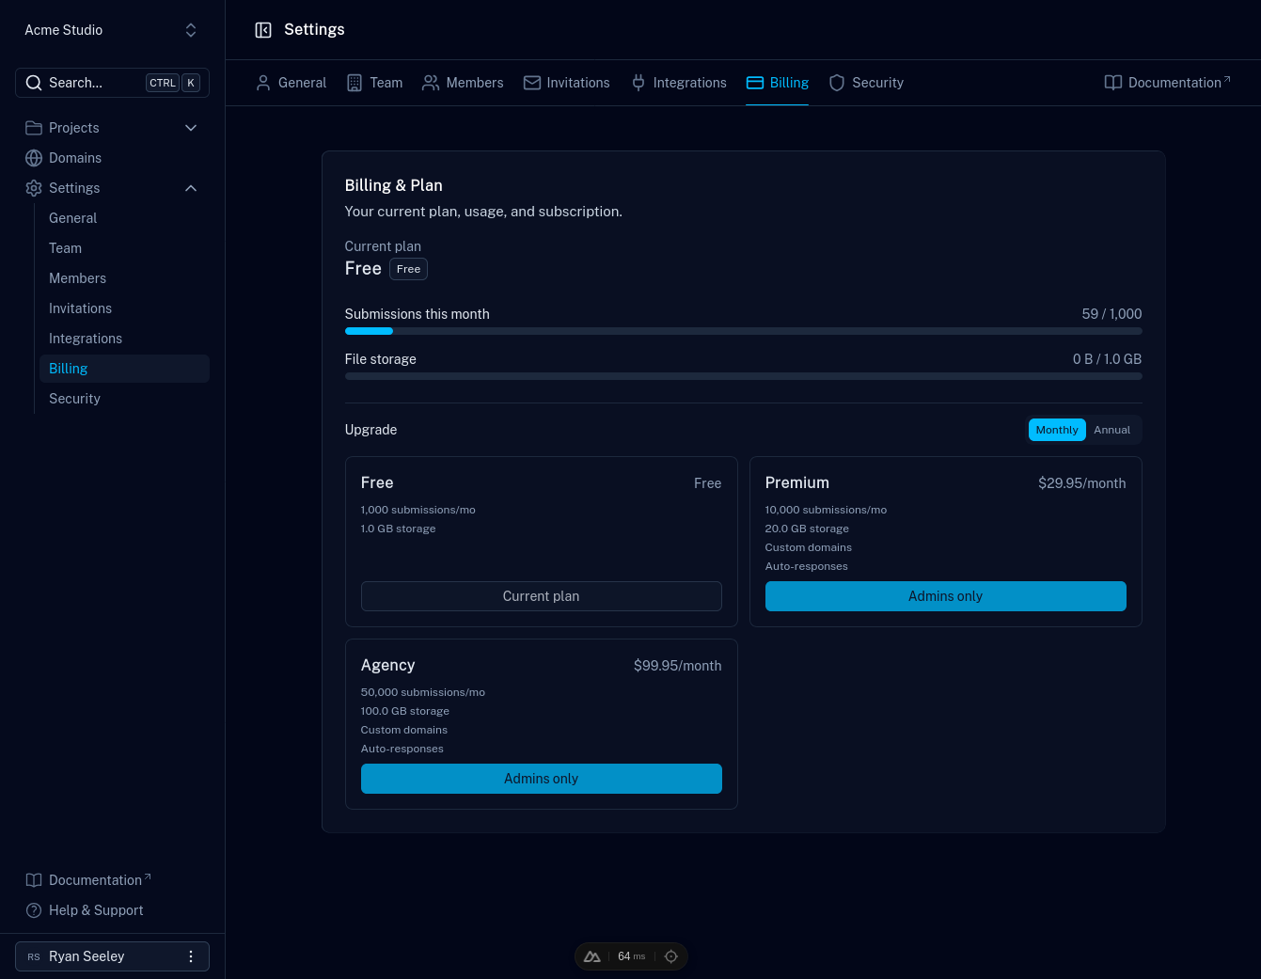Click Admins only on Premium plan

pos(945,596)
